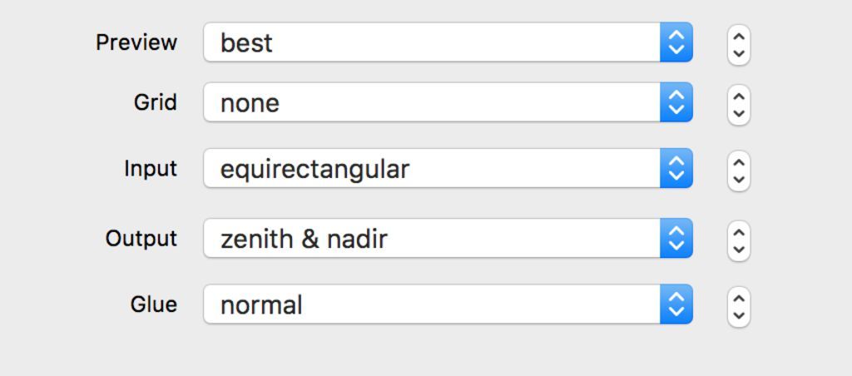Open the Preview dropdown showing "best"
Viewport: 852px width, 376px height.
click(x=433, y=42)
